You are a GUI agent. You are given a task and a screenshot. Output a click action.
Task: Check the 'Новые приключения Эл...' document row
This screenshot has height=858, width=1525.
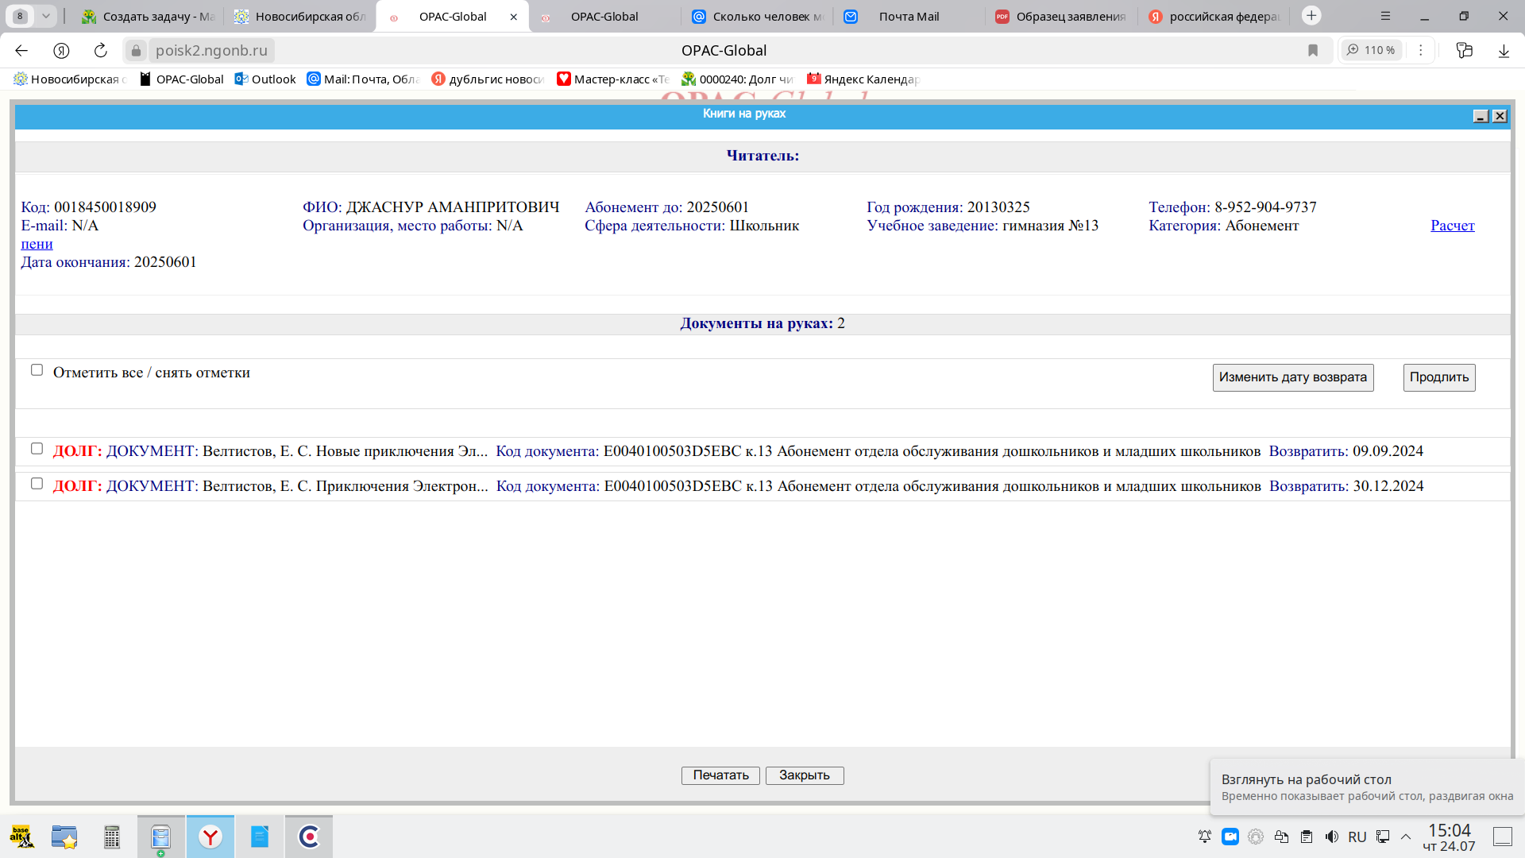pyautogui.click(x=37, y=449)
